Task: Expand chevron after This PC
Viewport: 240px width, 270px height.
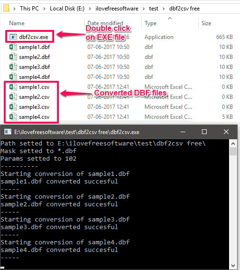Action: pyautogui.click(x=44, y=9)
